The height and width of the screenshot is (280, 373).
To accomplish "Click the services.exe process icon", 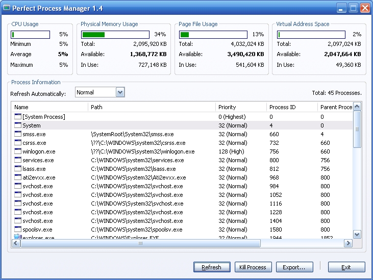I will click(18, 160).
